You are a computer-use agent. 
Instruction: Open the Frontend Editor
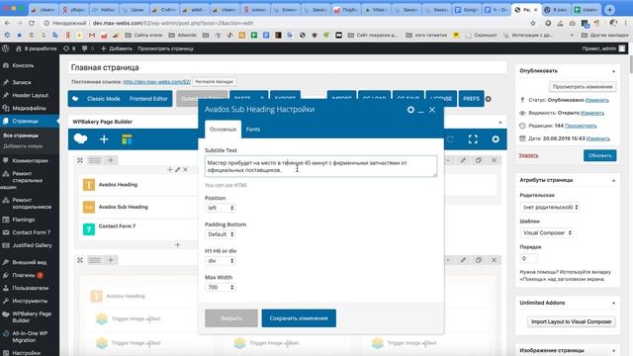coord(148,99)
